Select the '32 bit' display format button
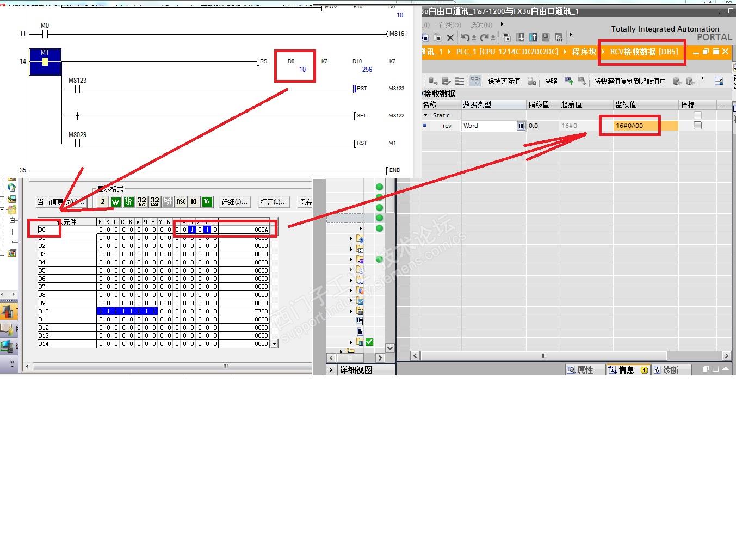The image size is (736, 557). (141, 202)
